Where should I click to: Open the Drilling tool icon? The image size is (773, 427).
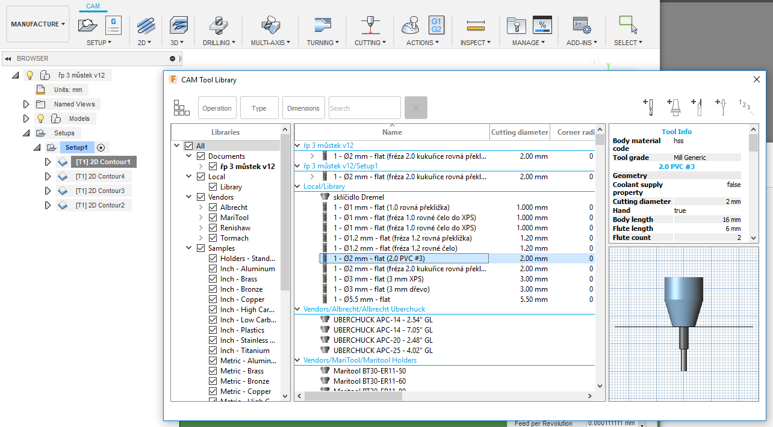point(219,25)
